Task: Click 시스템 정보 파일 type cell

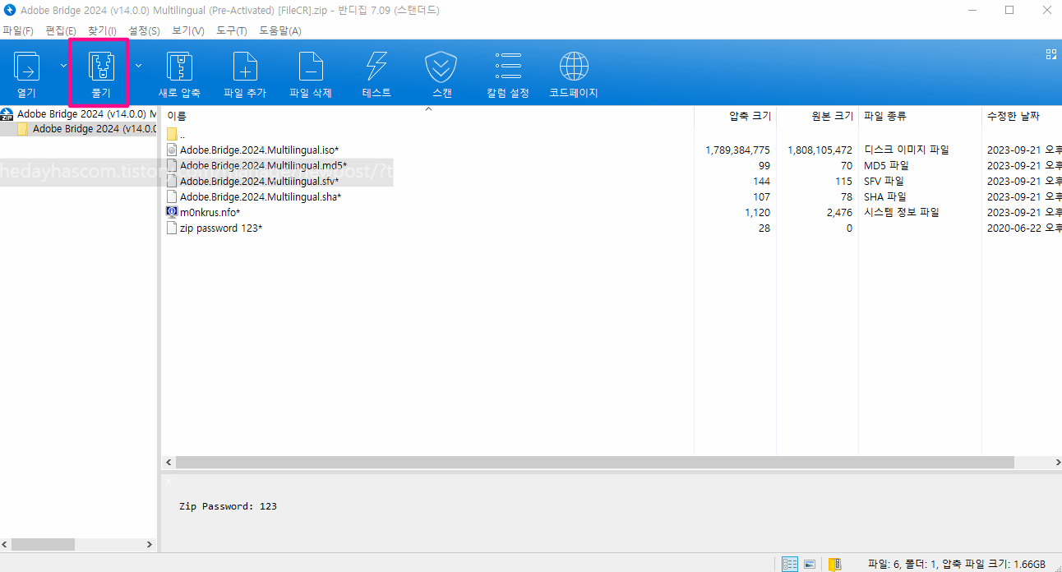Action: pyautogui.click(x=901, y=212)
